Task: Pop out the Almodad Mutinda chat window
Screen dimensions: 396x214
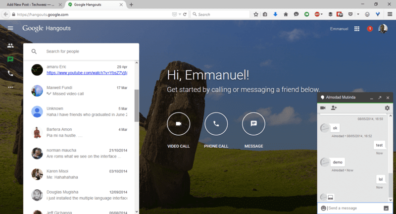Action: [x=380, y=98]
